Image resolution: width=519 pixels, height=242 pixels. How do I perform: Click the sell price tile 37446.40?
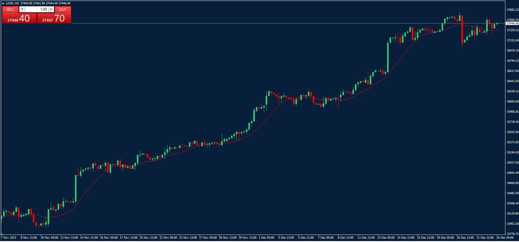tap(19, 19)
